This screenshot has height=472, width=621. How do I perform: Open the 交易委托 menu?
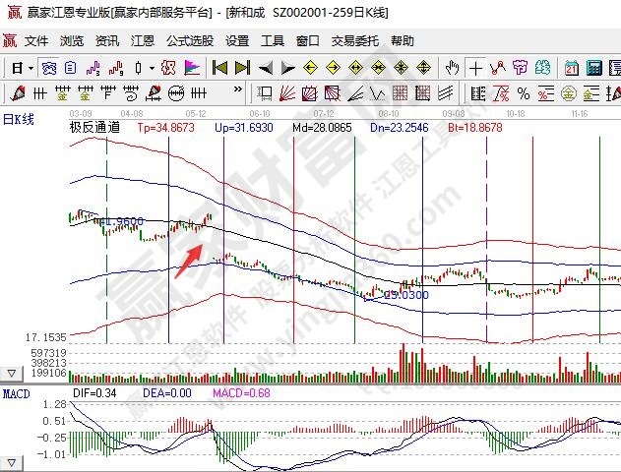[x=354, y=41]
